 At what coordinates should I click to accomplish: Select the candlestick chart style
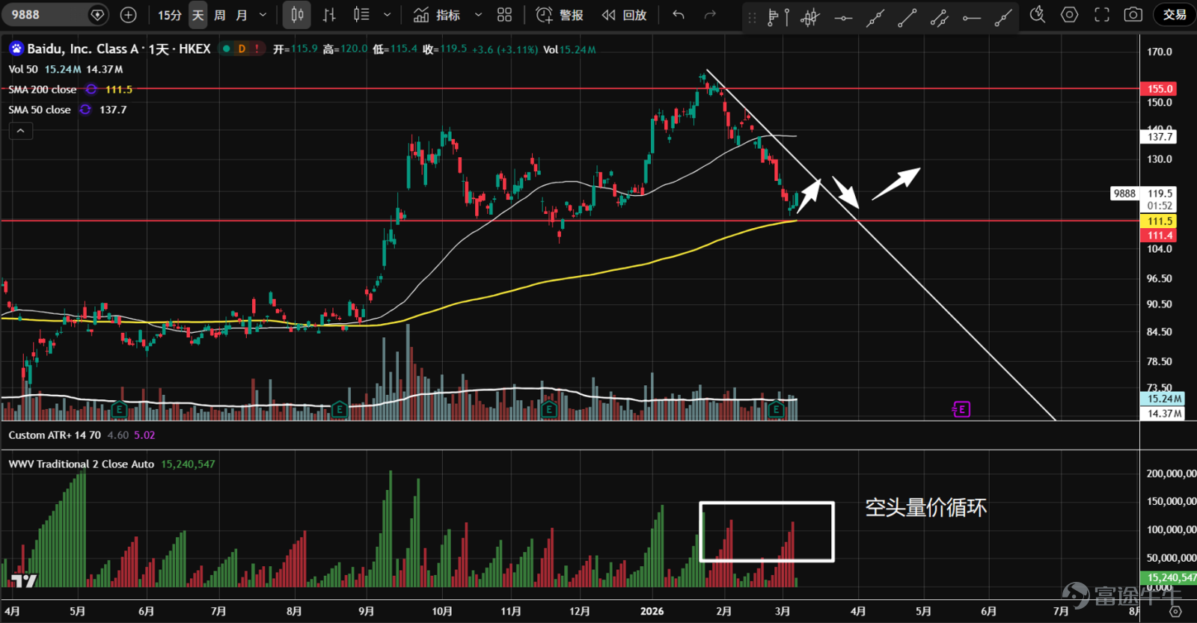tap(297, 15)
